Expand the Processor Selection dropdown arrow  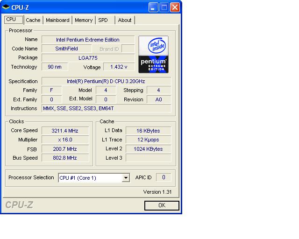[126, 178]
